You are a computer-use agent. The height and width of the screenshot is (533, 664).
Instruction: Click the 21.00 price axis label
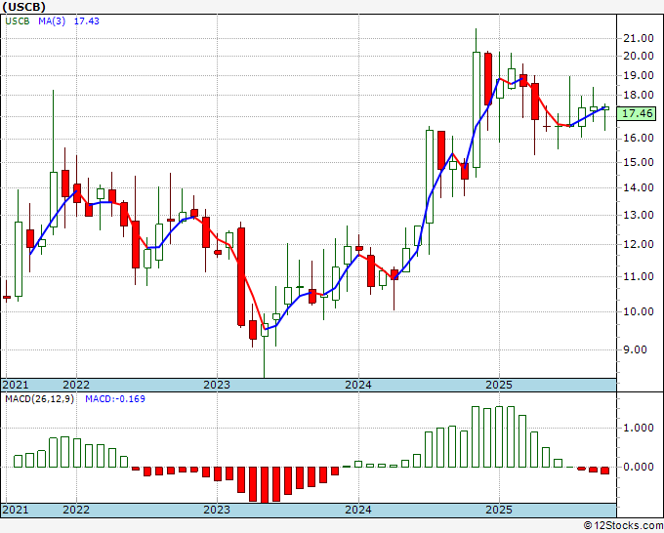638,38
